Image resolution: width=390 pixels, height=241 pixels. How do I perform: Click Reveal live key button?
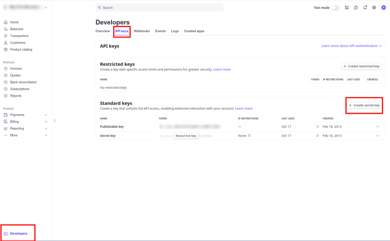186,136
